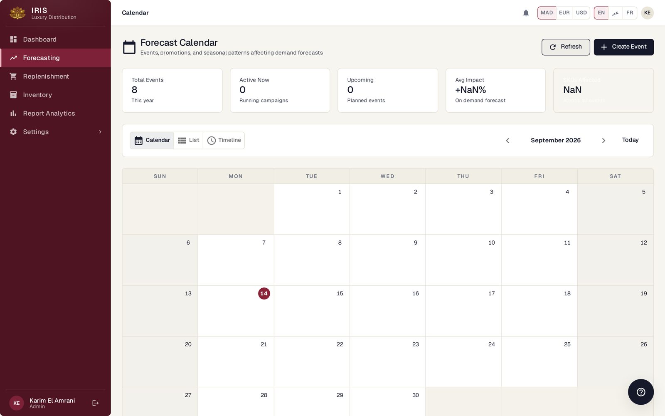Click the Refresh button
Viewport: 665px width, 416px height.
566,47
